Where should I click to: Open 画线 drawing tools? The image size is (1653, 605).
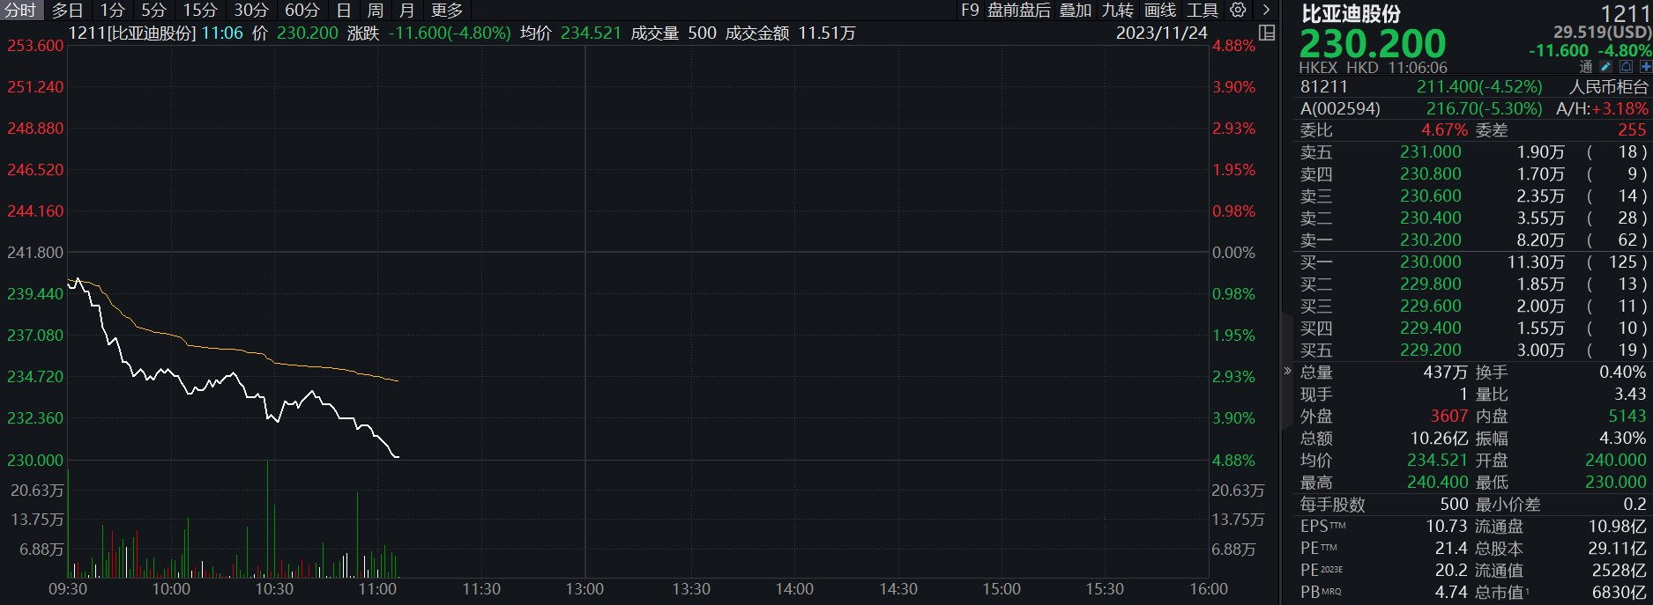(x=1160, y=11)
